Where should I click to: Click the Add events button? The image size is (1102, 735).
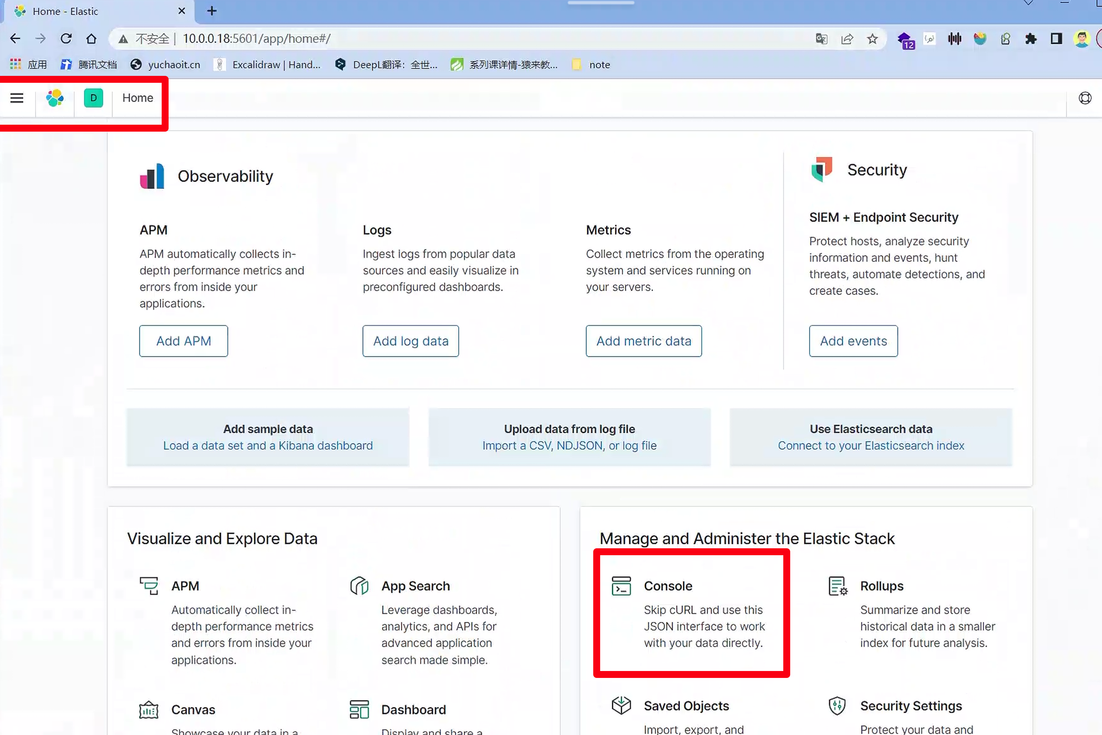pos(853,341)
